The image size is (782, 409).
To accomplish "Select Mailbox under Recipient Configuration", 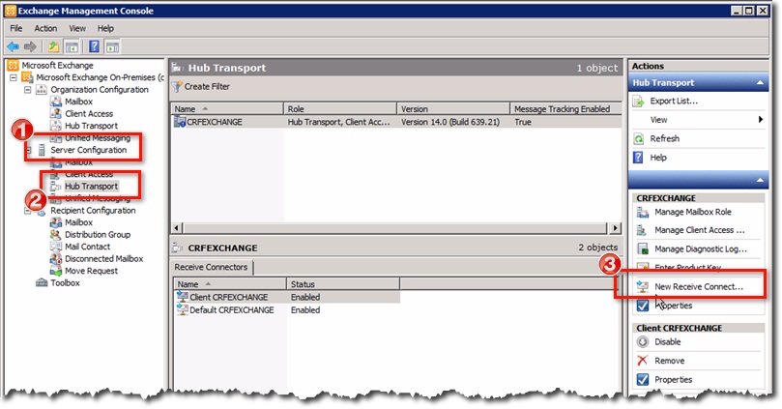I will (79, 222).
